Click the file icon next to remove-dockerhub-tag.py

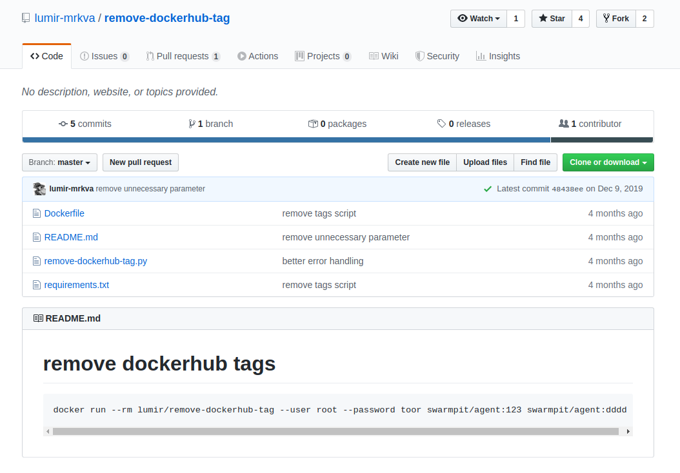[x=37, y=261]
